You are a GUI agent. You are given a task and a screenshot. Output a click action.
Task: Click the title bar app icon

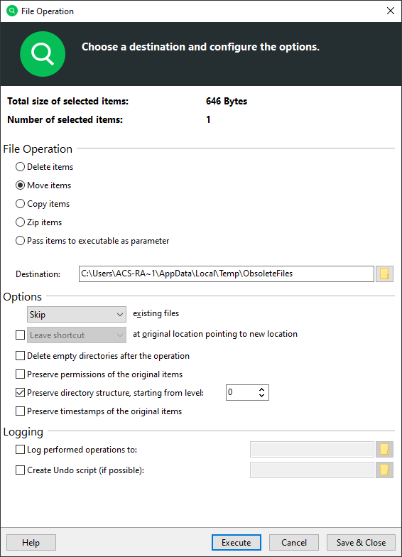pyautogui.click(x=11, y=11)
